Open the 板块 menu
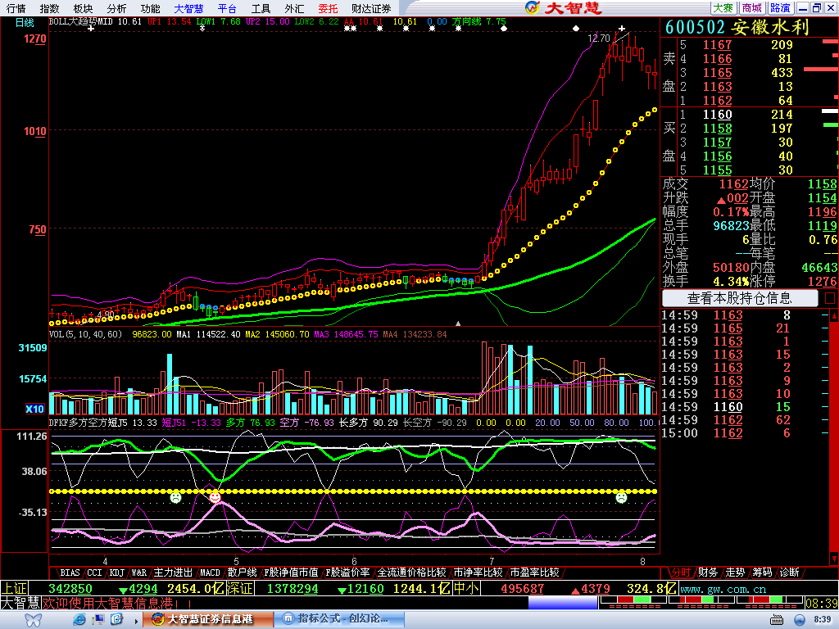The width and height of the screenshot is (839, 629). [83, 8]
